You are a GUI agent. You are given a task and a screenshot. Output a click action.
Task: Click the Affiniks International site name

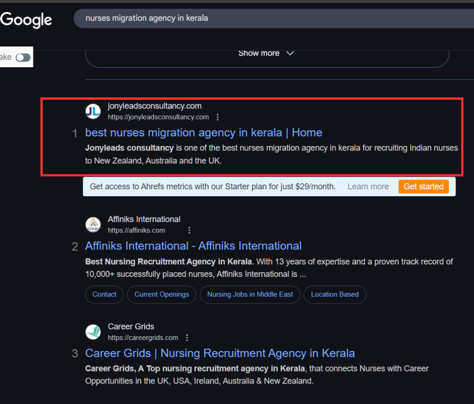(x=144, y=219)
